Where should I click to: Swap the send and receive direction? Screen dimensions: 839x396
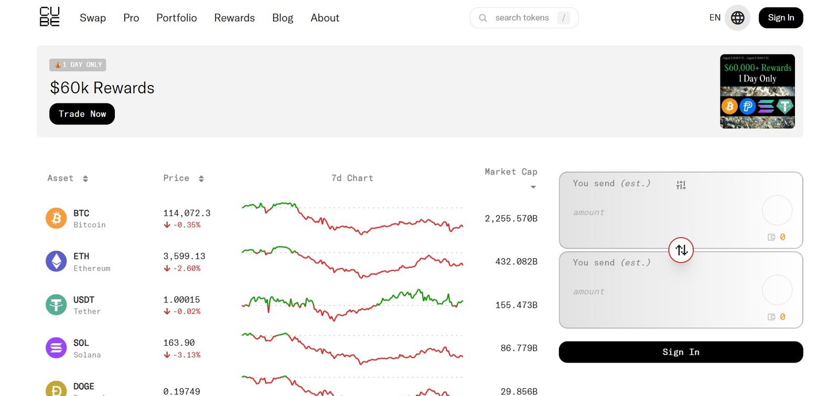pos(681,250)
